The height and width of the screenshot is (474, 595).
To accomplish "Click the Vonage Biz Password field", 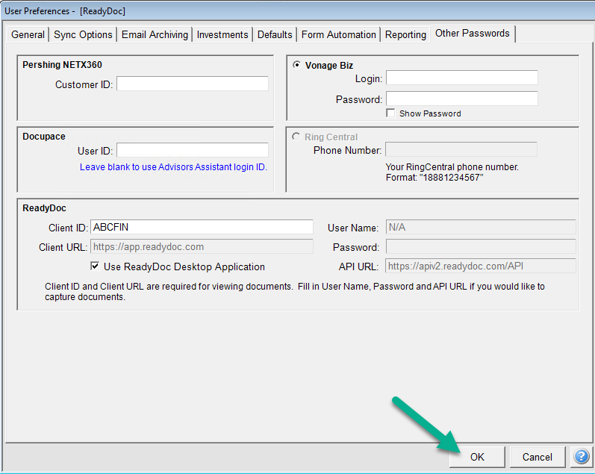I will click(x=462, y=99).
